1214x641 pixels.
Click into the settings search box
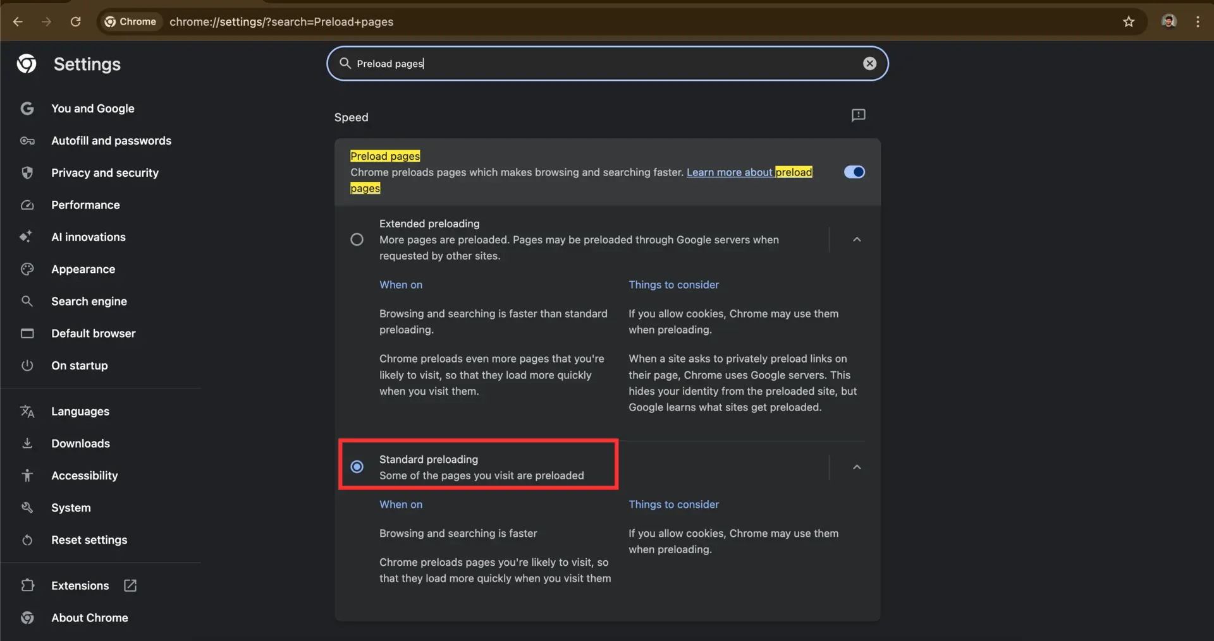click(x=607, y=63)
